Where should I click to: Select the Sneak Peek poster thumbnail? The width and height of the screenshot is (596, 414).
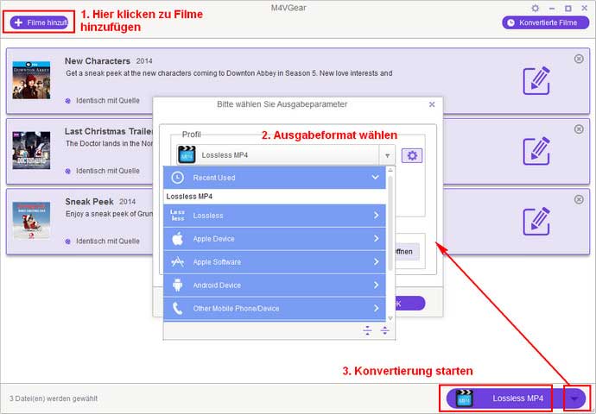pos(31,221)
